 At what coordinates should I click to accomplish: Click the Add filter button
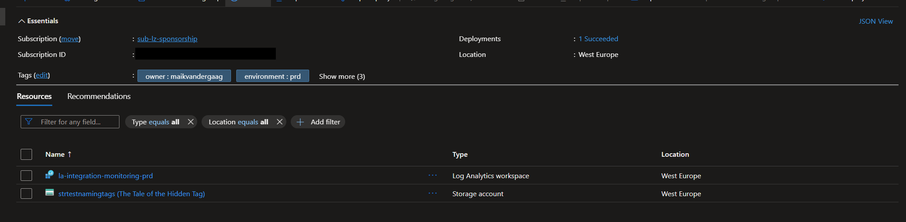pyautogui.click(x=318, y=122)
